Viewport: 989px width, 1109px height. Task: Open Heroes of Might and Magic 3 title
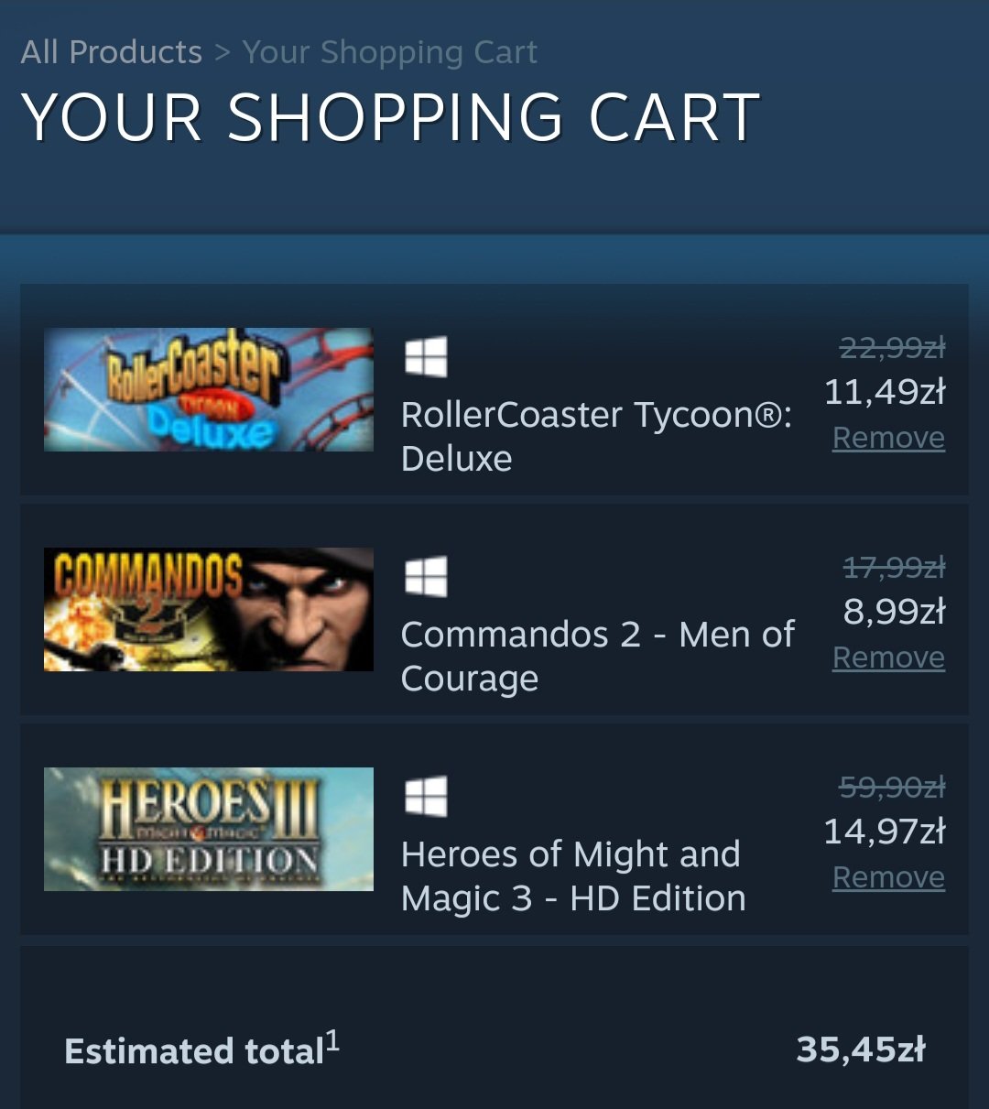tap(572, 875)
